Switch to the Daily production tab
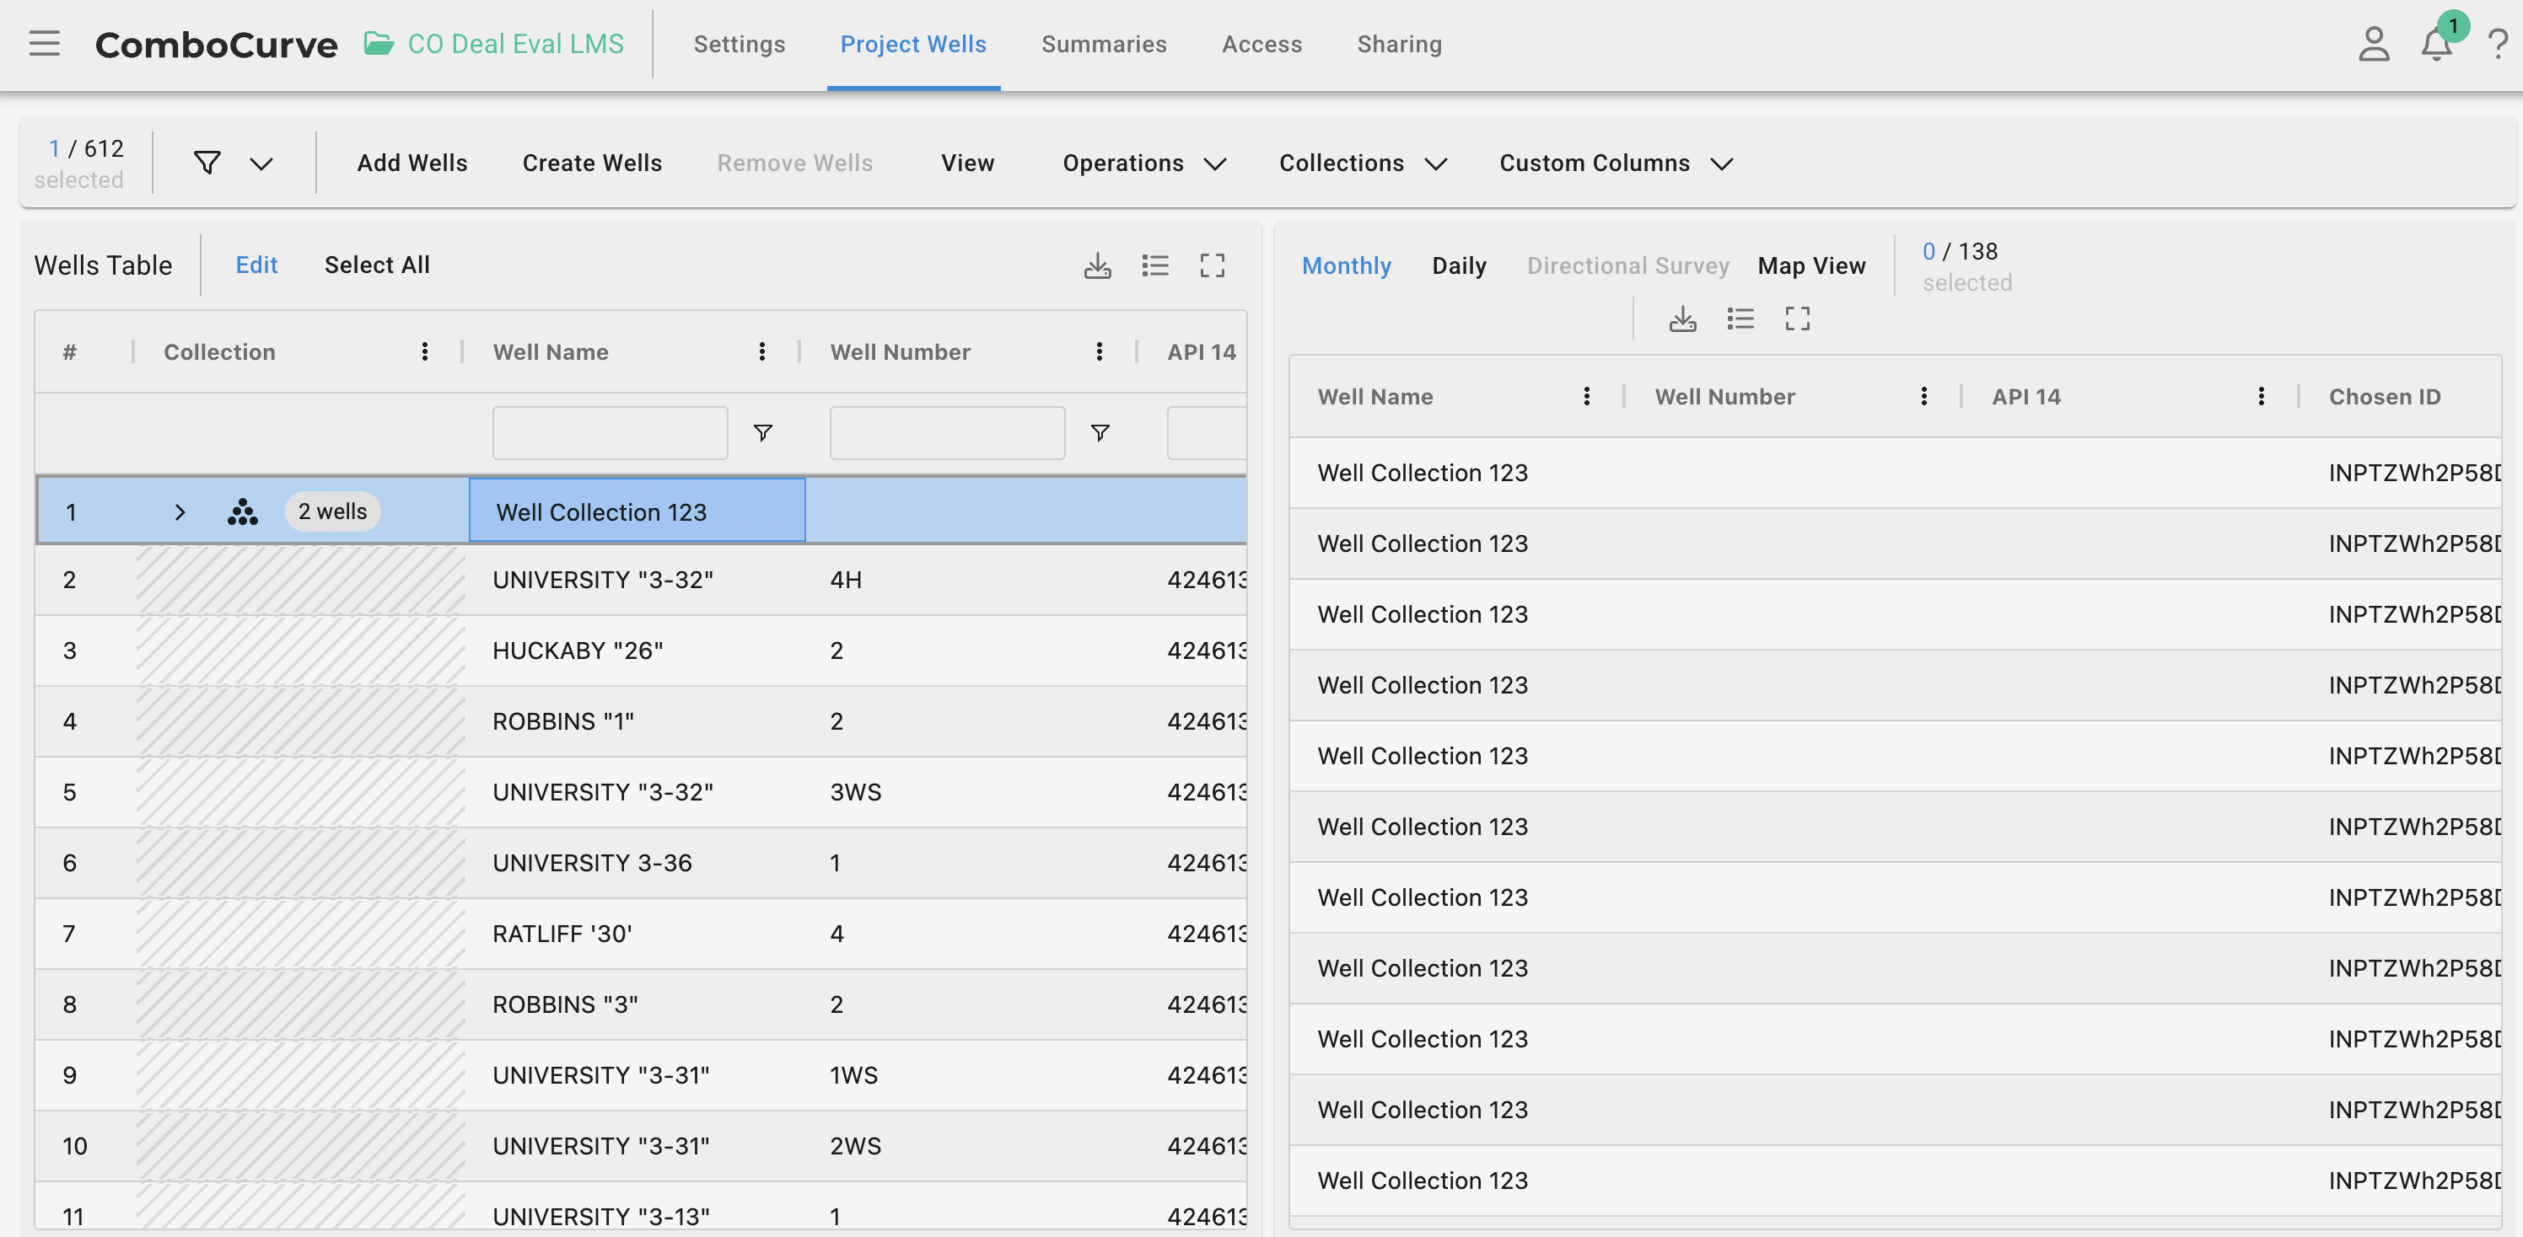 tap(1458, 266)
